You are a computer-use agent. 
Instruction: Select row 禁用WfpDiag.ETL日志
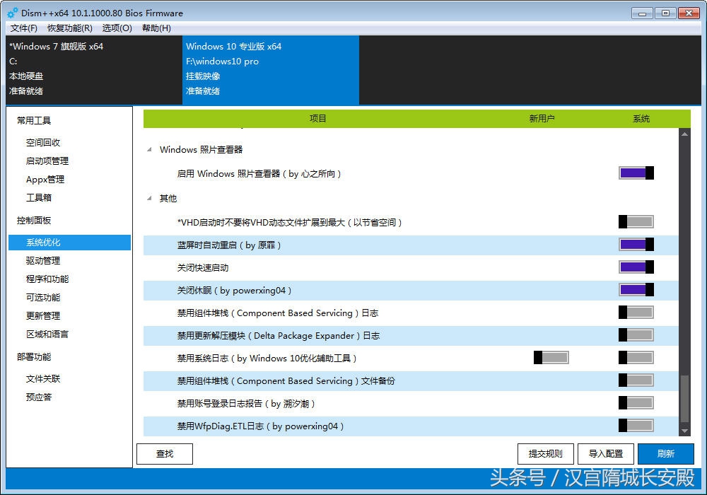pos(411,426)
